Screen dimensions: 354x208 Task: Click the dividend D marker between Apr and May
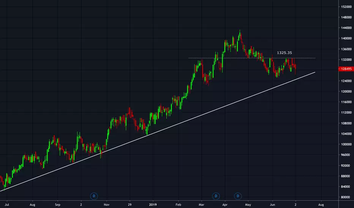pyautogui.click(x=238, y=196)
